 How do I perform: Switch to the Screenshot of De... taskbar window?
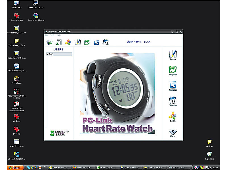click(x=83, y=167)
